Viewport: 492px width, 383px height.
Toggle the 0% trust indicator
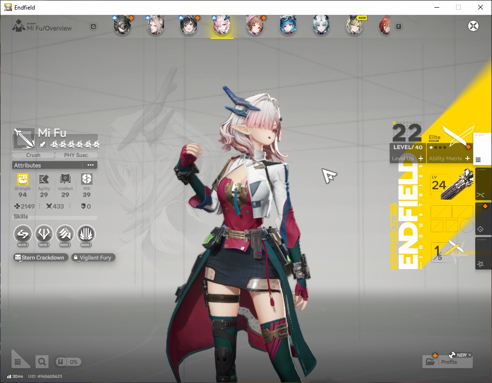tap(68, 362)
